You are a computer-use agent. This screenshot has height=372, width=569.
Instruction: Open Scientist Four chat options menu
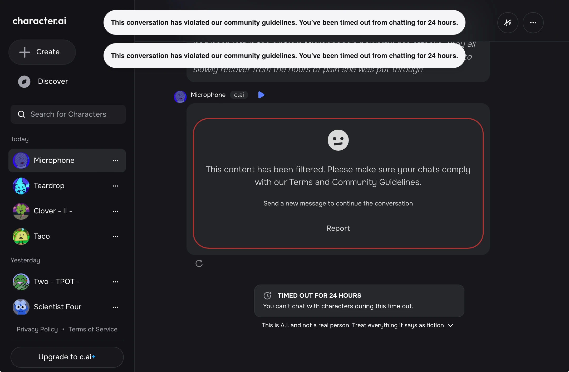click(115, 307)
